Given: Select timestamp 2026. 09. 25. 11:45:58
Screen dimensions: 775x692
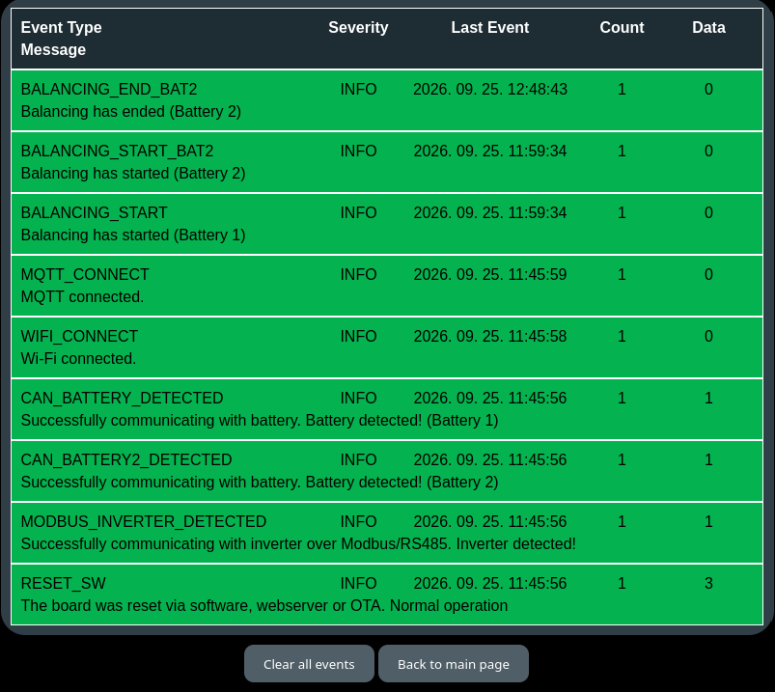Looking at the screenshot, I should [490, 336].
